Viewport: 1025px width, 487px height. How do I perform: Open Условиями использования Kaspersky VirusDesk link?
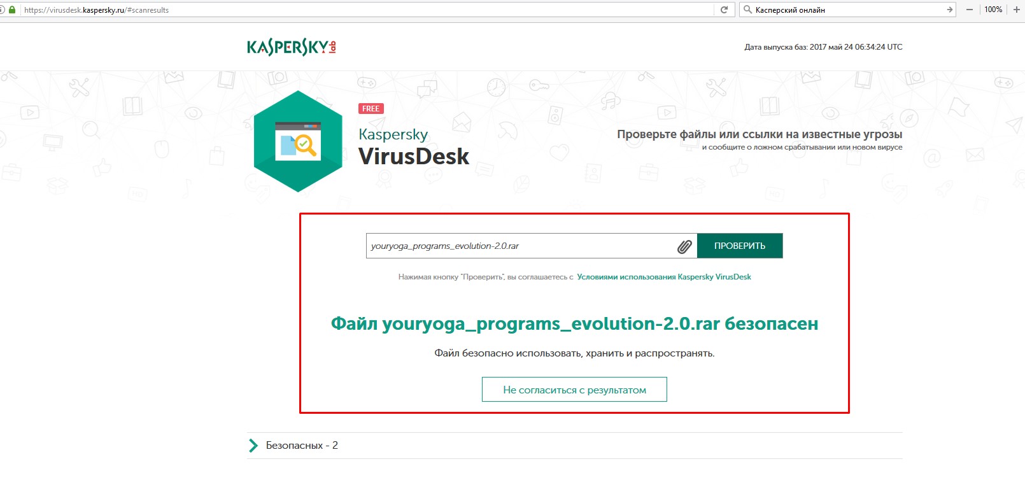(664, 277)
